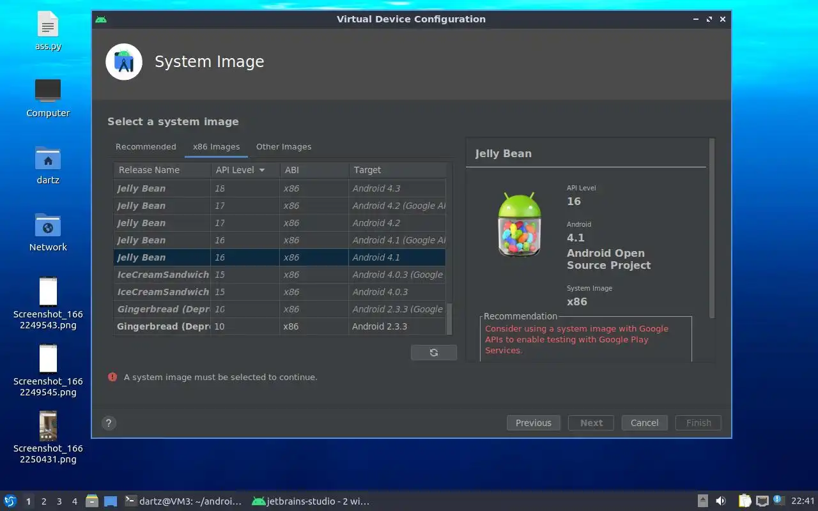
Task: Switch to workspace 2 in pager
Action: (44, 501)
